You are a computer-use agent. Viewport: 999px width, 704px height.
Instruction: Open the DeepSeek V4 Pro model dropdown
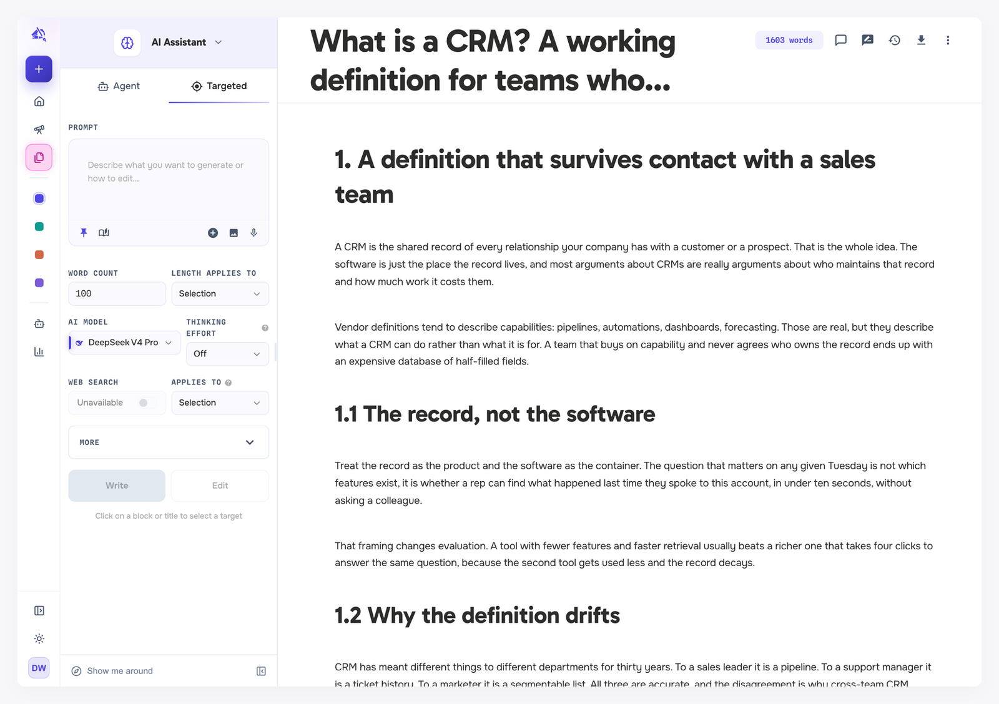click(x=124, y=343)
